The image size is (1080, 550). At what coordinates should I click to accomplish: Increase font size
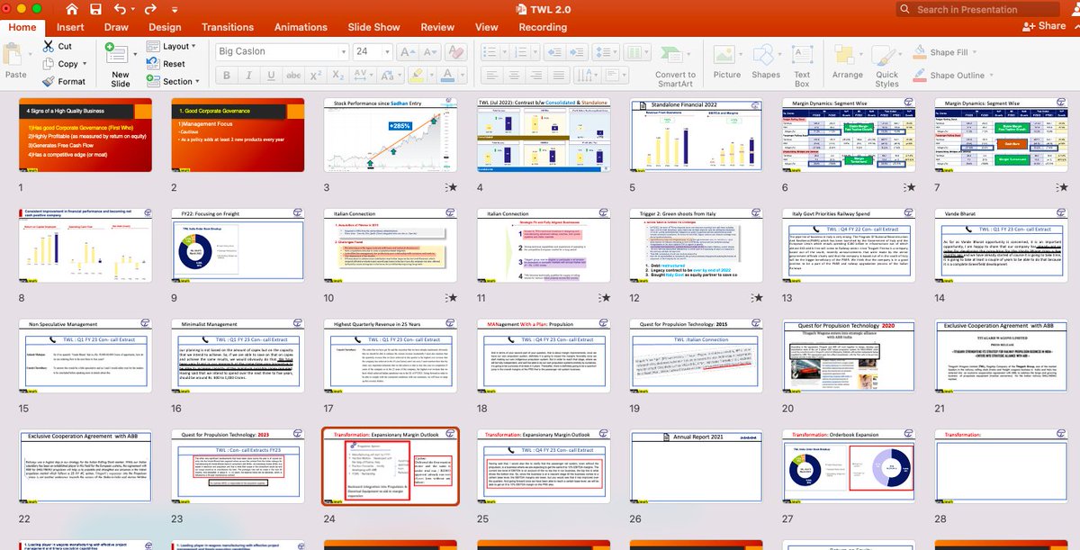[x=409, y=51]
